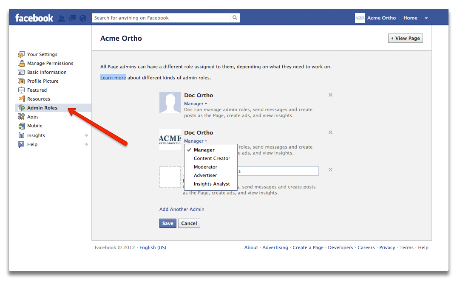
Task: Select Insights Analyst role
Action: pos(211,184)
